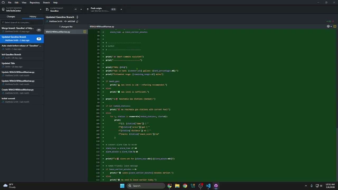Open weather widget showing Cloudy
Viewport: 338px width, 190px height.
tap(9, 186)
